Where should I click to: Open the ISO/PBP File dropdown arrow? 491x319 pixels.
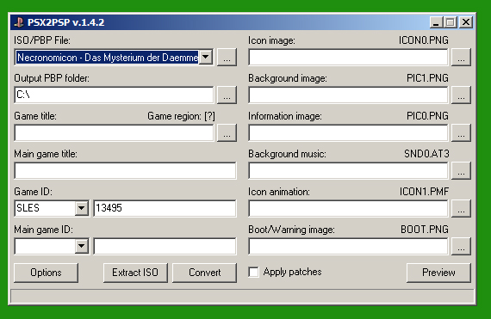206,57
